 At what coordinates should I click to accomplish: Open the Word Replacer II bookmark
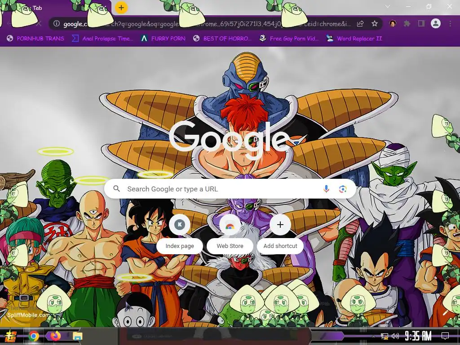354,39
